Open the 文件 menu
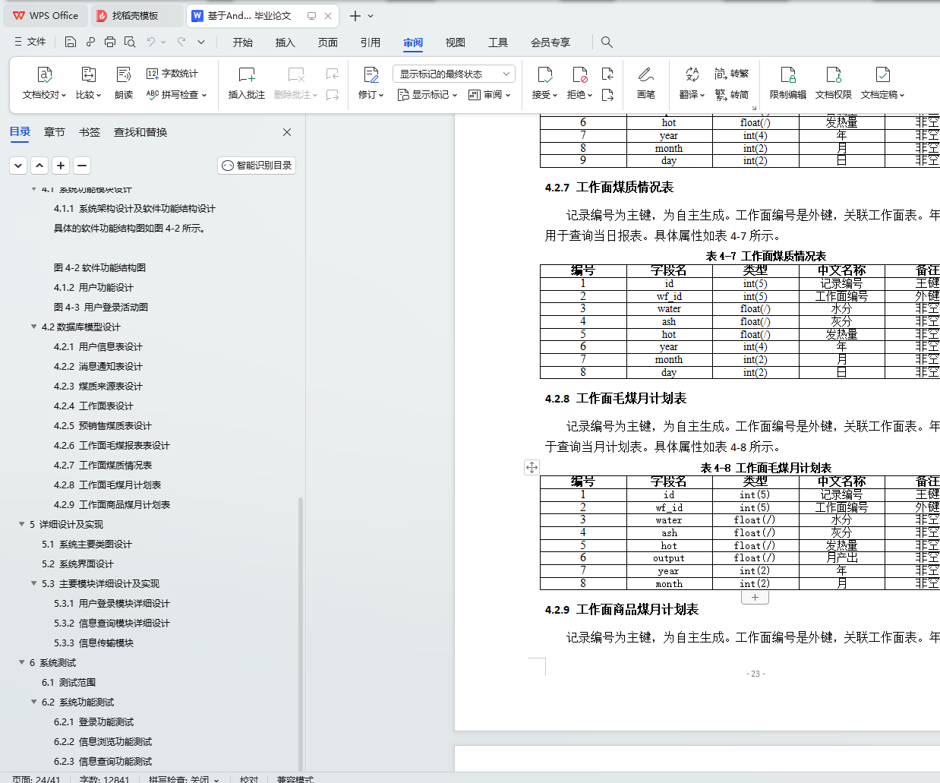This screenshot has height=783, width=940. click(x=30, y=42)
